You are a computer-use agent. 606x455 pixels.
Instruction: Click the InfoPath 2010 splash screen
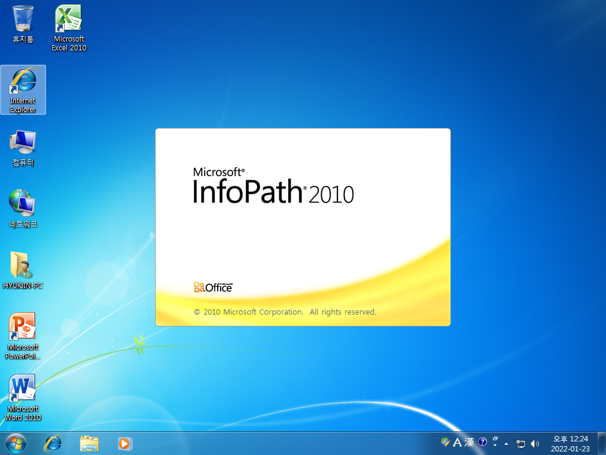[303, 227]
